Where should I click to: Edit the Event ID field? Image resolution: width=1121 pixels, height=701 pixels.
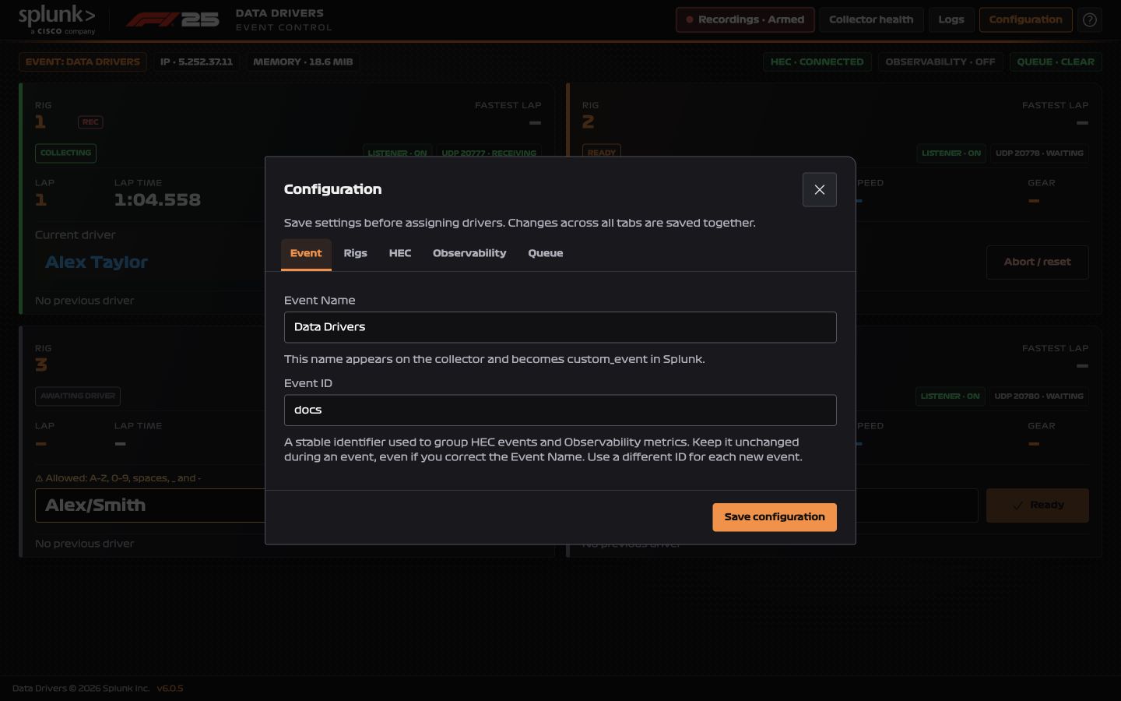click(x=560, y=410)
